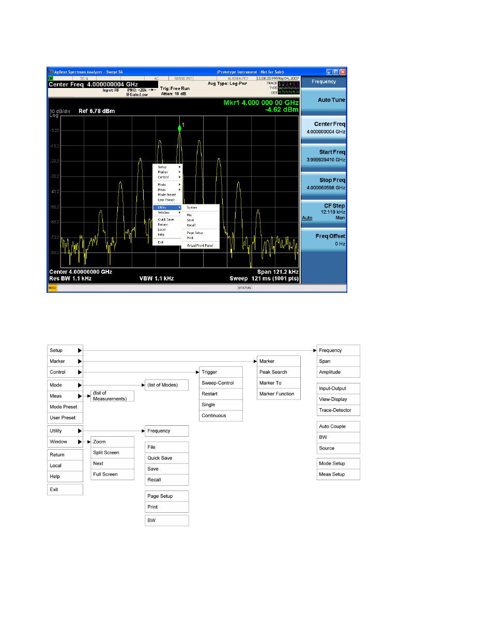This screenshot has height=639, width=493.
Task: Click the Ref 6.78 dBm label
Action: click(x=97, y=111)
